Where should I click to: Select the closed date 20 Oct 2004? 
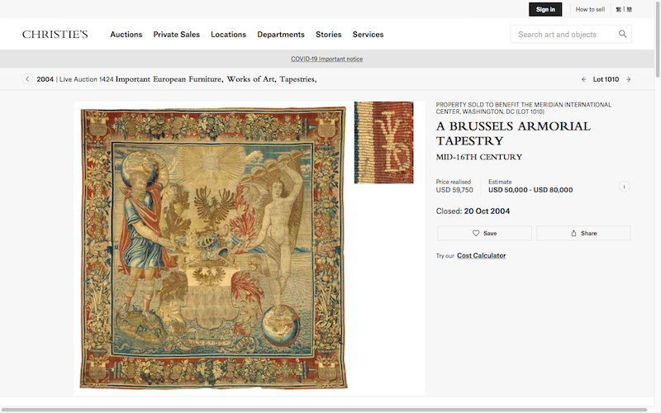[x=487, y=211]
